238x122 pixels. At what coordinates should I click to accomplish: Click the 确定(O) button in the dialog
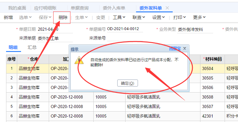[x=127, y=83]
